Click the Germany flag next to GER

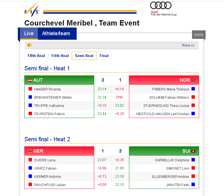[30, 151]
